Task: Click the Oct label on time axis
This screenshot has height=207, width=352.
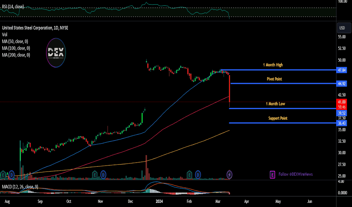Action: point(69,201)
